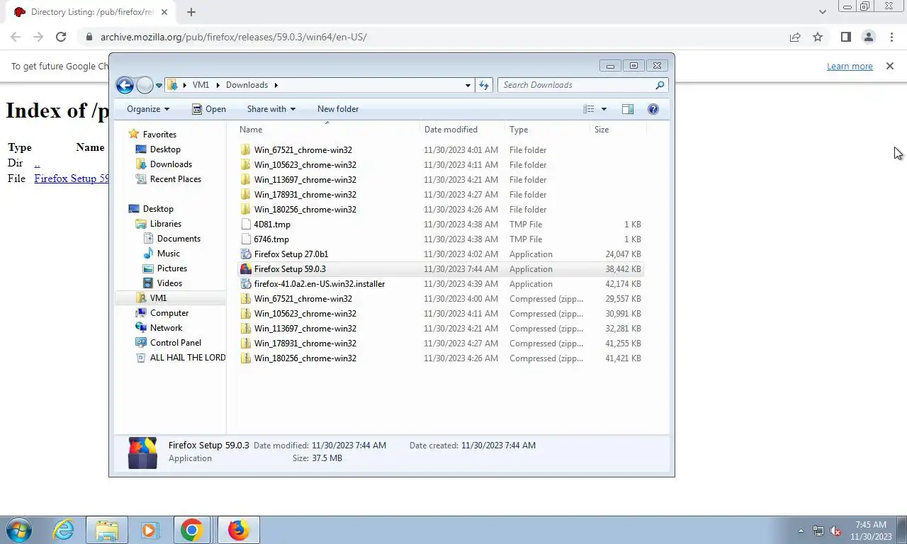This screenshot has height=544, width=907.
Task: Select Firefox Setup 59.0.3 application
Action: [x=440, y=269]
